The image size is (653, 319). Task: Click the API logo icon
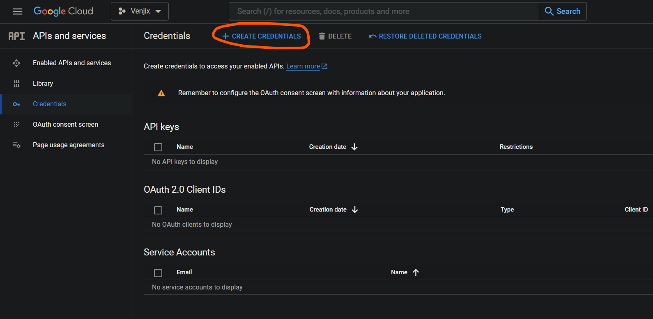(16, 36)
